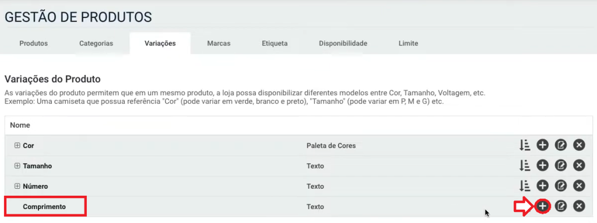597x223 pixels.
Task: Select the Comprimento variation name
Action: click(x=44, y=207)
